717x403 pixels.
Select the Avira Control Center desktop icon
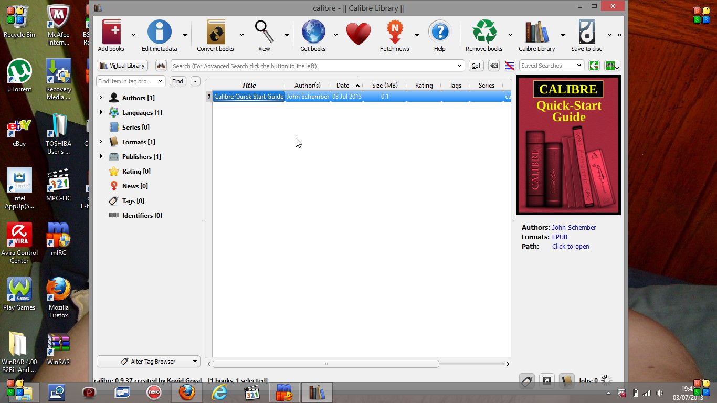click(x=19, y=243)
